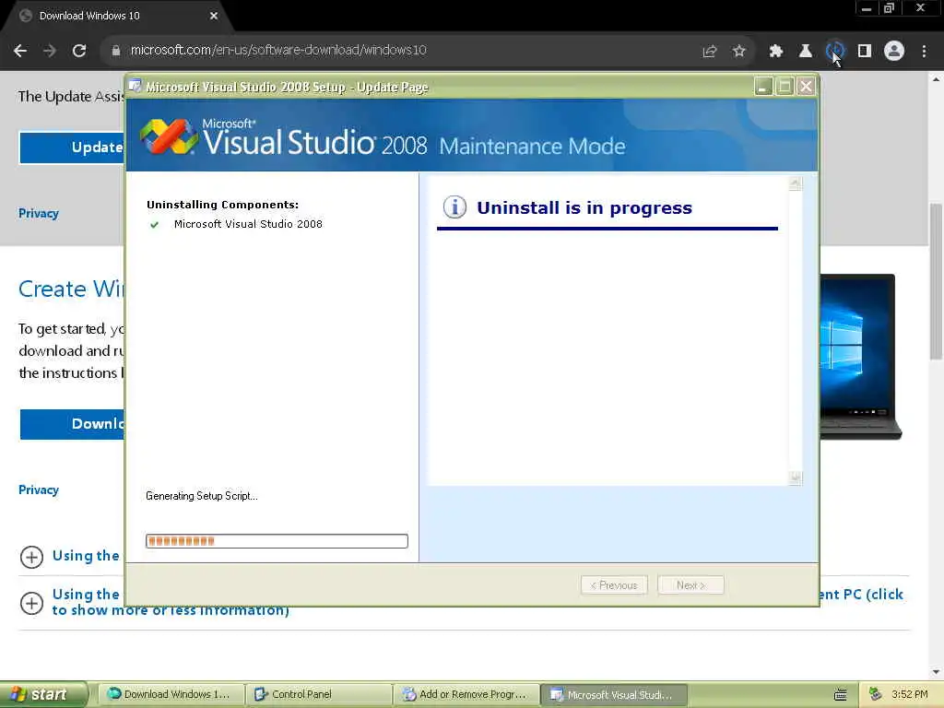Bookmark this page with the star icon
Image resolution: width=944 pixels, height=708 pixels.
[x=739, y=52]
